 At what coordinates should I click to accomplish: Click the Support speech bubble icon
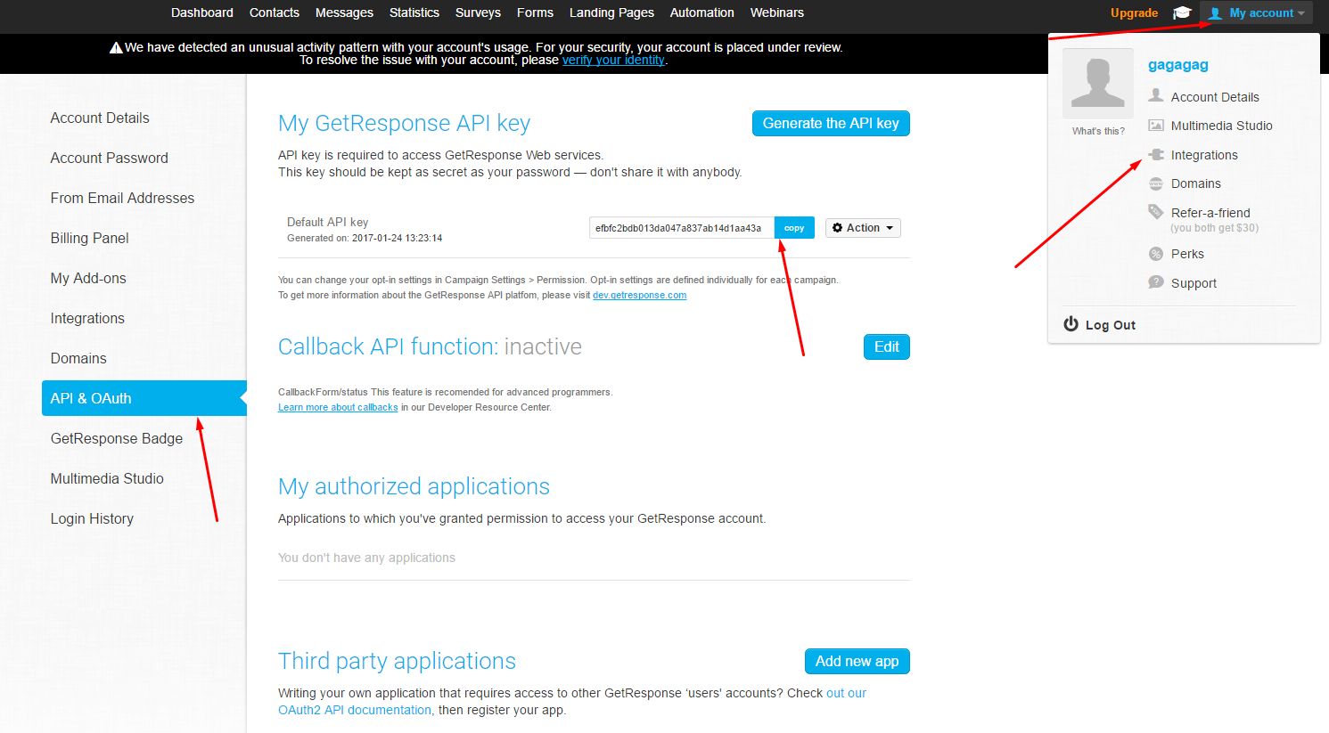click(x=1156, y=282)
